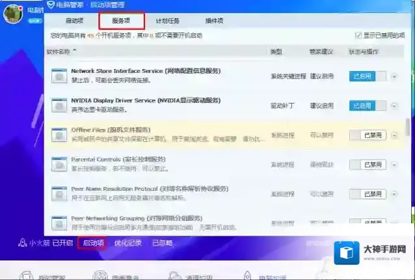Toggle the 显示已禁用的项 checkbox
The width and height of the screenshot is (415, 280).
358,35
